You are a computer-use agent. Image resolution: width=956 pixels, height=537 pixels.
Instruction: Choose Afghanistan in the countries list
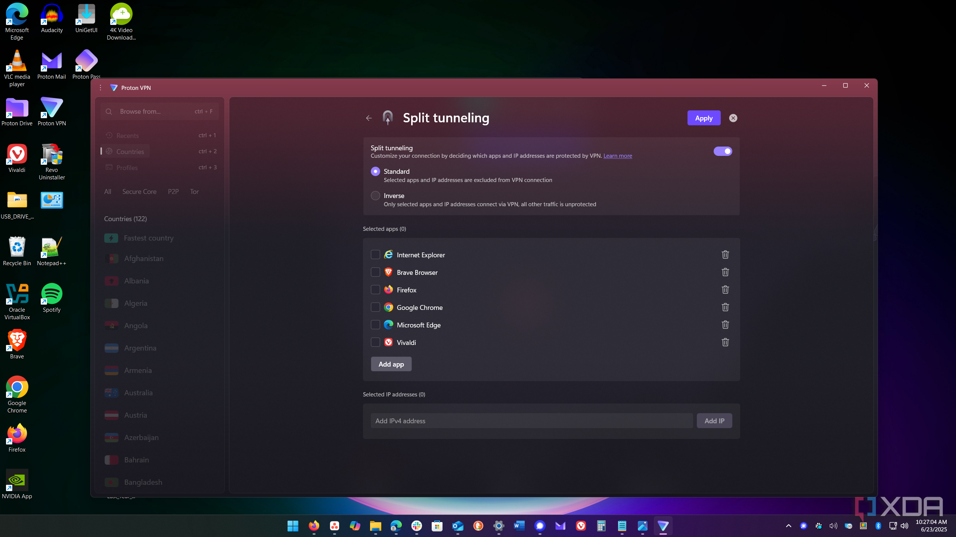pyautogui.click(x=159, y=258)
